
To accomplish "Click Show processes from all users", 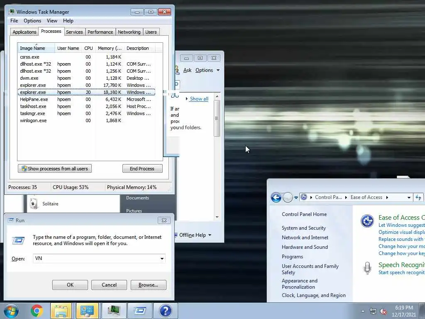I will pos(55,169).
